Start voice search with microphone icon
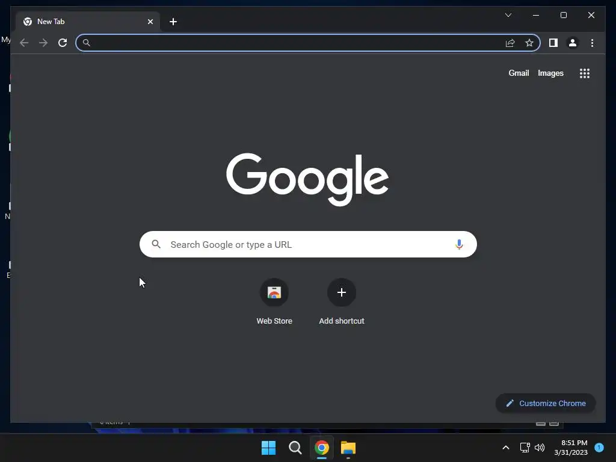Viewport: 616px width, 462px height. [x=458, y=244]
